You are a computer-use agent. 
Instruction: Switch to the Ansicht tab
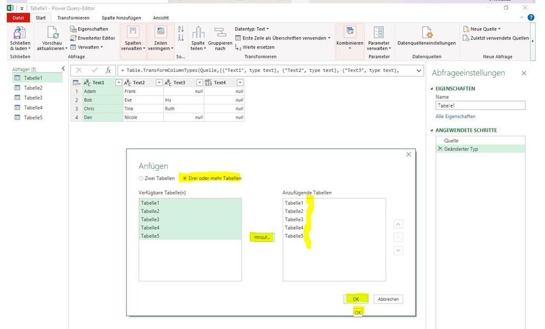161,17
